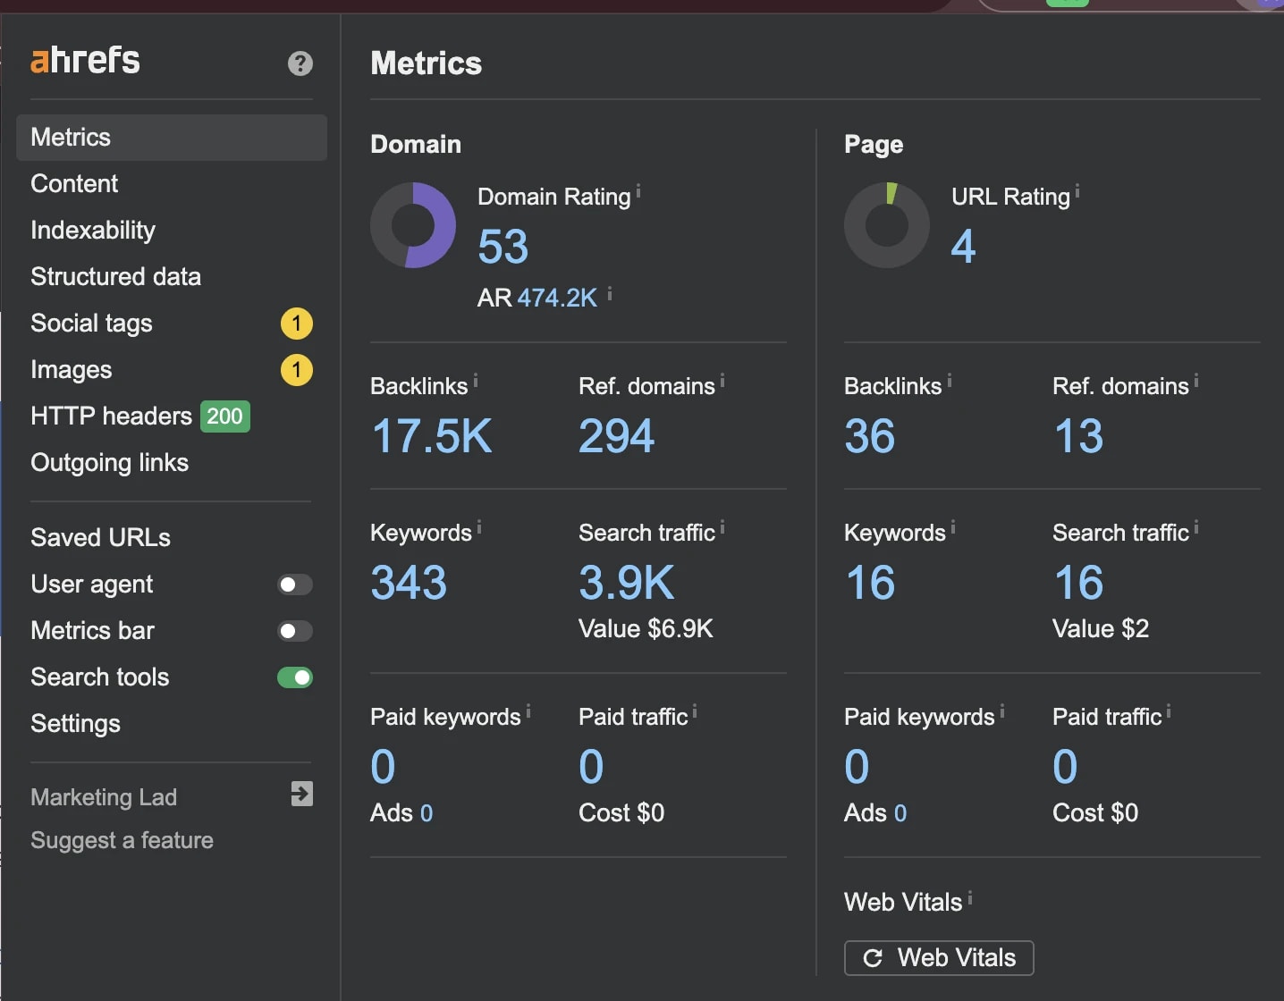Click the info icon beside Page Paid keywords
1284x1001 pixels.
[x=1002, y=712]
